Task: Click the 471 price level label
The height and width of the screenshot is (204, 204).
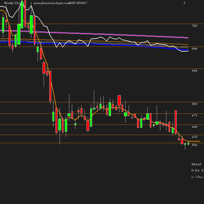Action: coord(195,115)
